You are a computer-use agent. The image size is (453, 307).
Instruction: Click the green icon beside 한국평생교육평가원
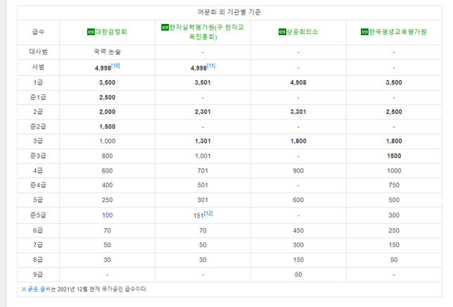click(363, 32)
